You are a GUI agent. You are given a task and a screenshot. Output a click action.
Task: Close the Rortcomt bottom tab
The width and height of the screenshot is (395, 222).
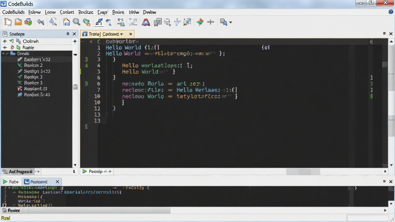point(57,182)
